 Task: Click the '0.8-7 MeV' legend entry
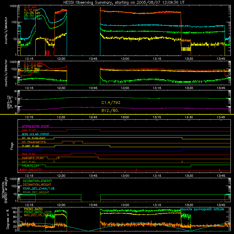(32, 69)
